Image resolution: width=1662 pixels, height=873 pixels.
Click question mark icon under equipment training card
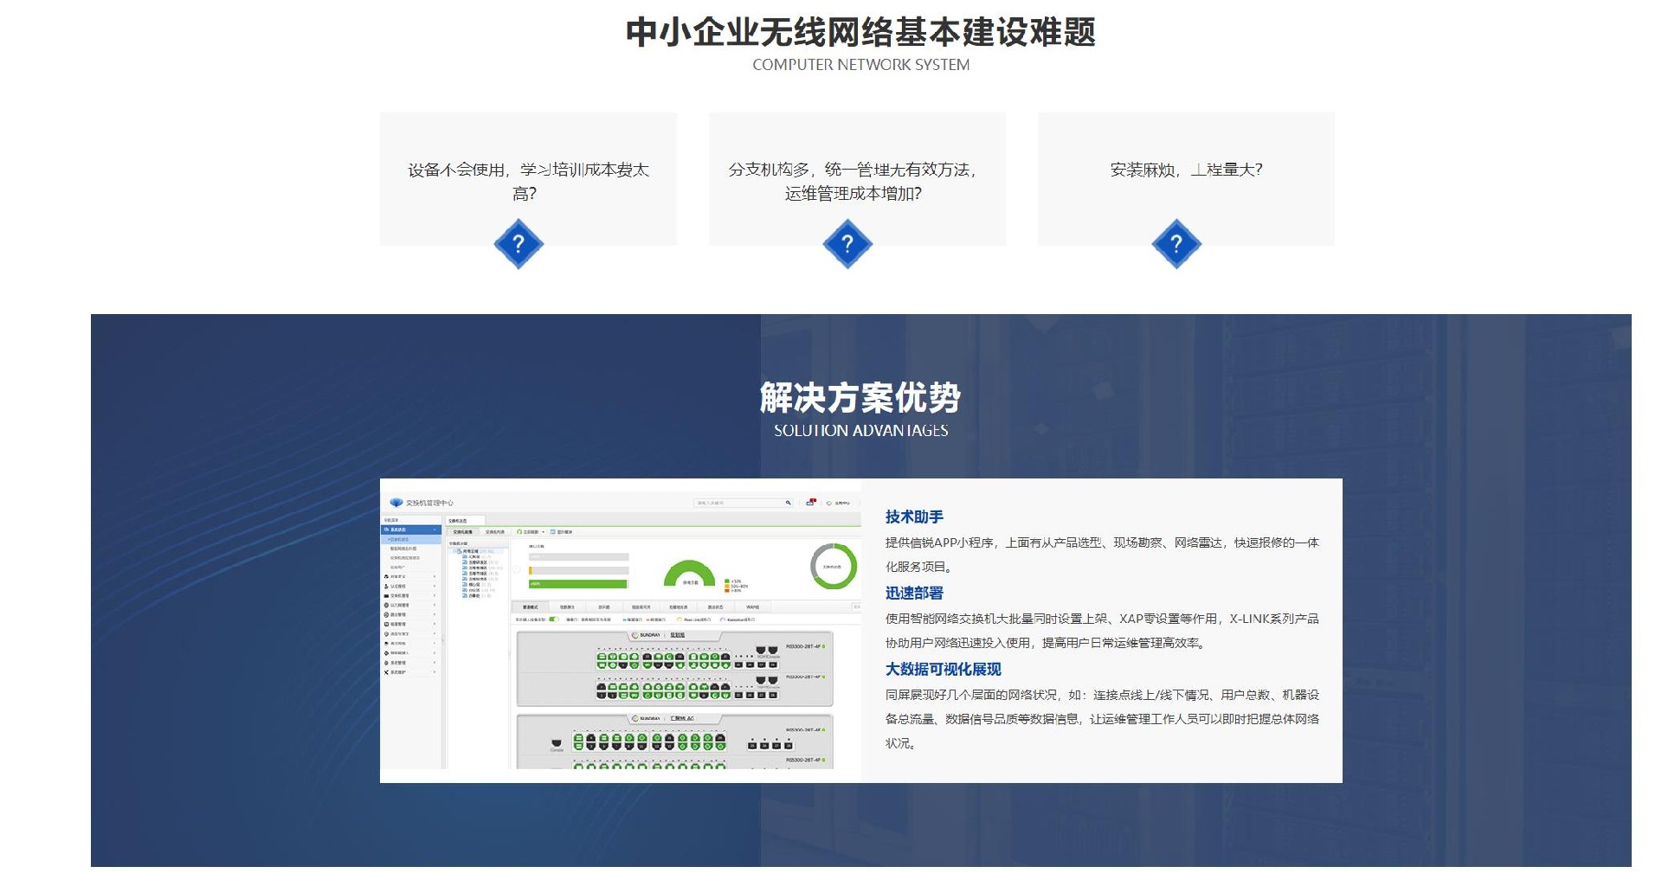tap(519, 244)
